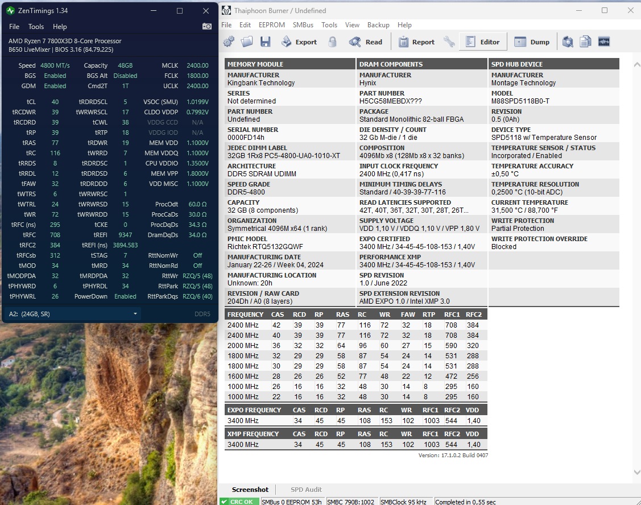Image resolution: width=641 pixels, height=505 pixels.
Task: Click the scrollbar up arrow in Thaiphoon Burner
Action: tap(636, 65)
